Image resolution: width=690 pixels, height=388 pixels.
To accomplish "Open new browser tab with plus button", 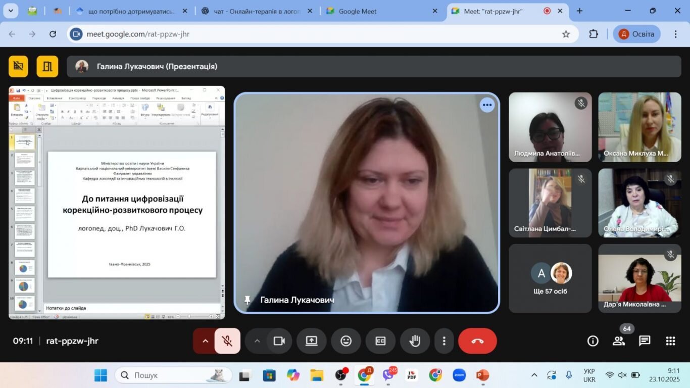I will [579, 11].
